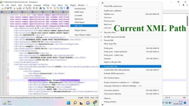
Task: Open the Chat icon on taskbar
Action: coord(88,103)
